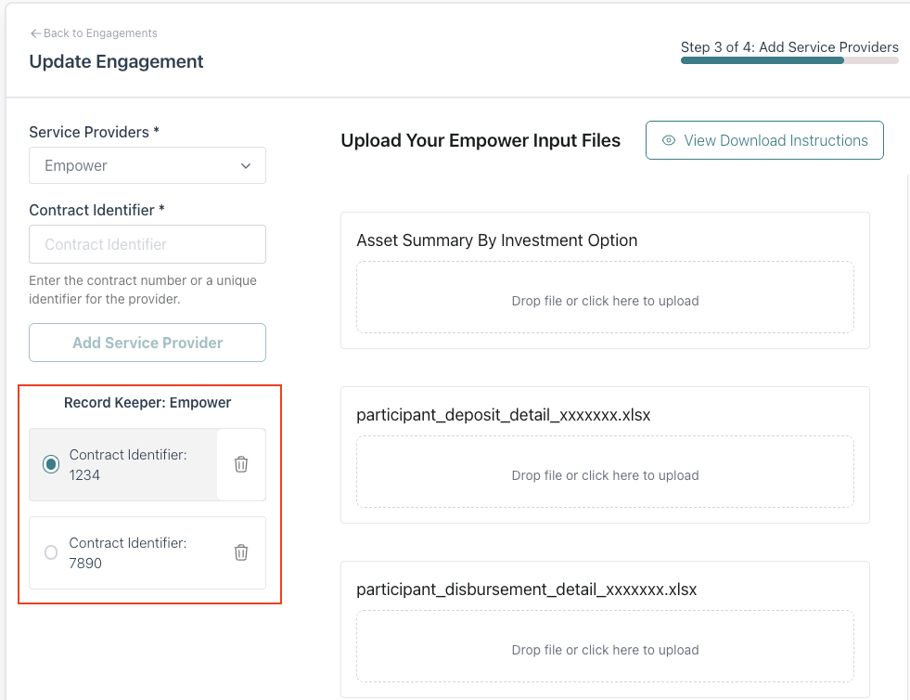Click the Contract Identifier 1234 card text

(x=128, y=465)
